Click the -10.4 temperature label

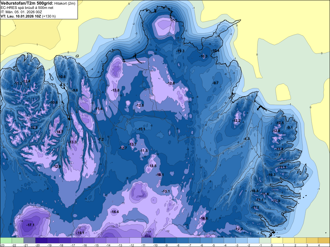coord(215,51)
